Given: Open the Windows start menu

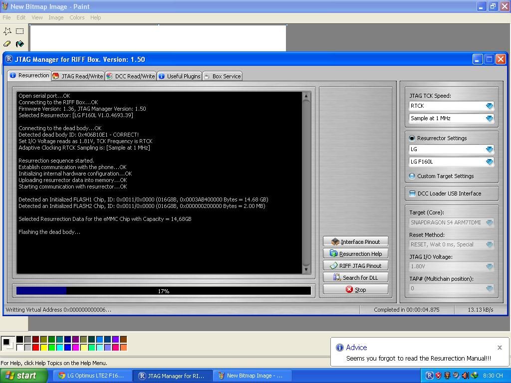Looking at the screenshot, I should point(24,376).
